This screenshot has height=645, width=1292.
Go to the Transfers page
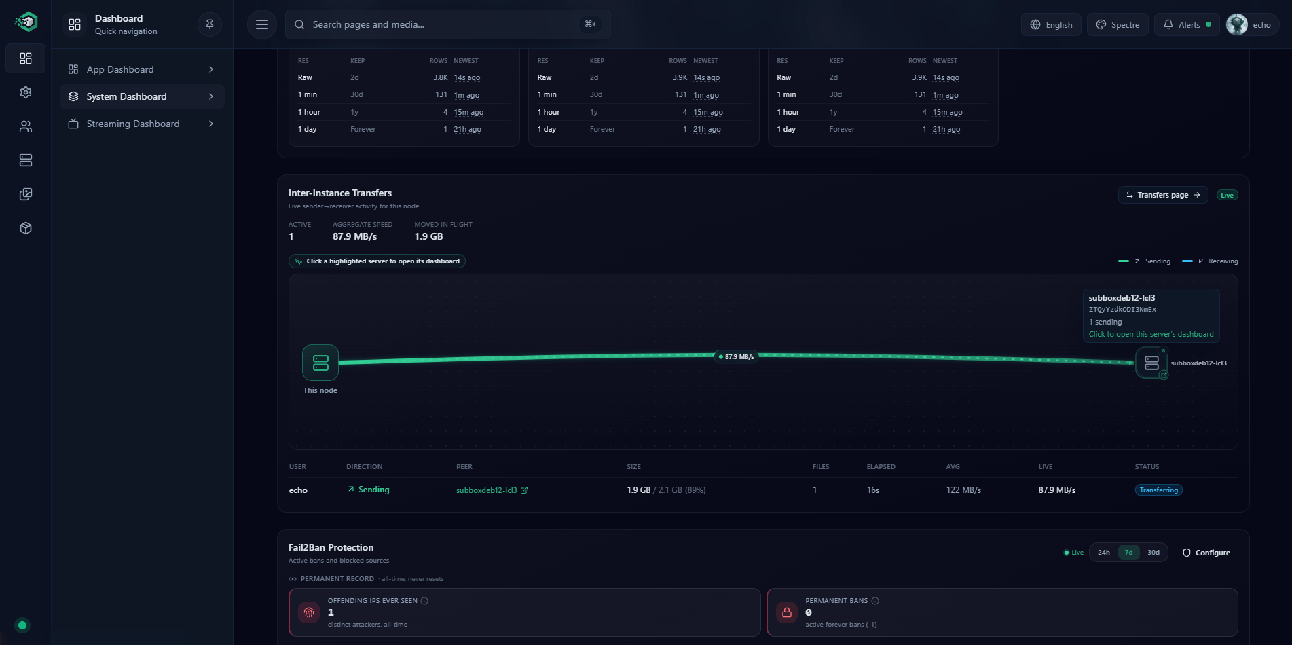click(x=1163, y=195)
